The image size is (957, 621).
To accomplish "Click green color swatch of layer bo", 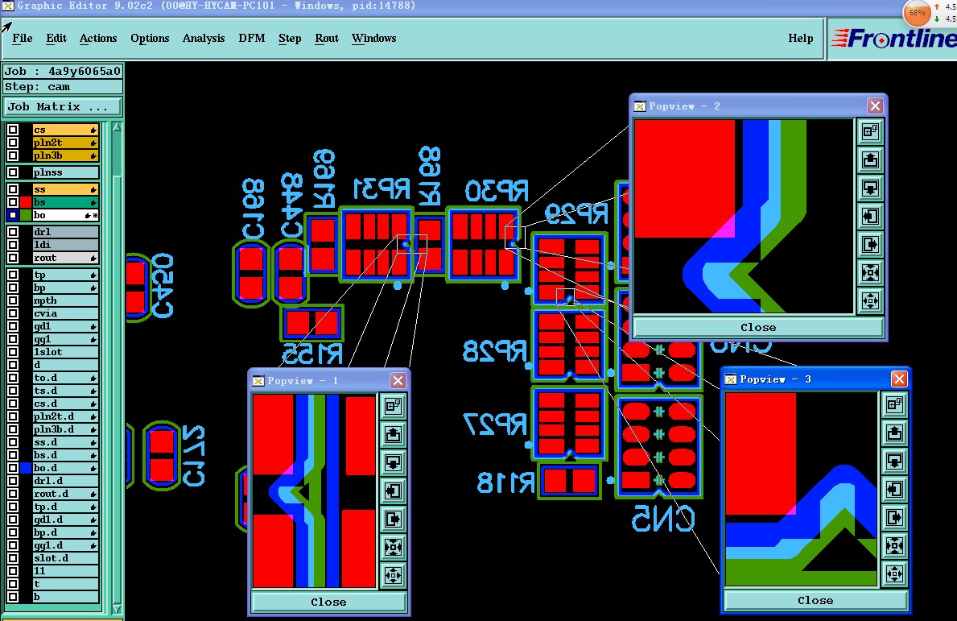I will click(26, 215).
